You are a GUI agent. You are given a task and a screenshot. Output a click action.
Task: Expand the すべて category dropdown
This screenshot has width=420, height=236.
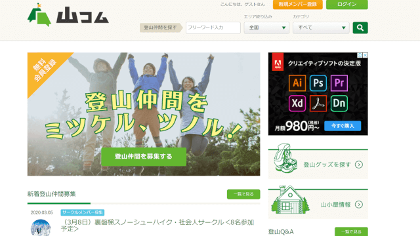point(321,28)
